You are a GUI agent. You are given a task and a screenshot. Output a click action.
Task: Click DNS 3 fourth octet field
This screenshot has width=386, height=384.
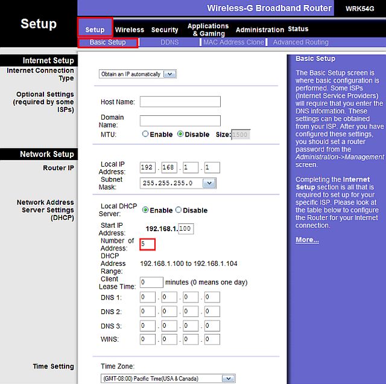[x=212, y=326]
